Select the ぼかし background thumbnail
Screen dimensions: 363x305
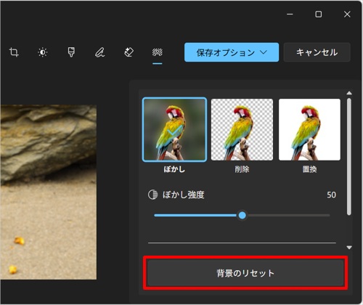coord(174,129)
